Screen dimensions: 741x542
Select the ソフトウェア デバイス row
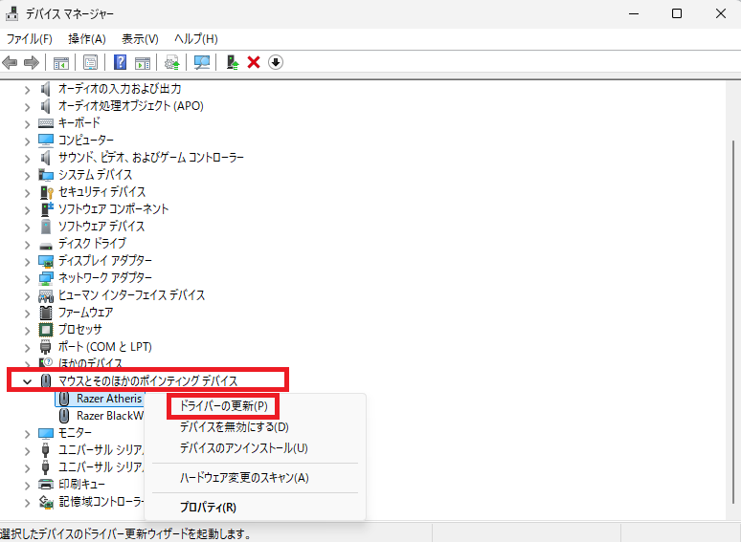[x=101, y=226]
